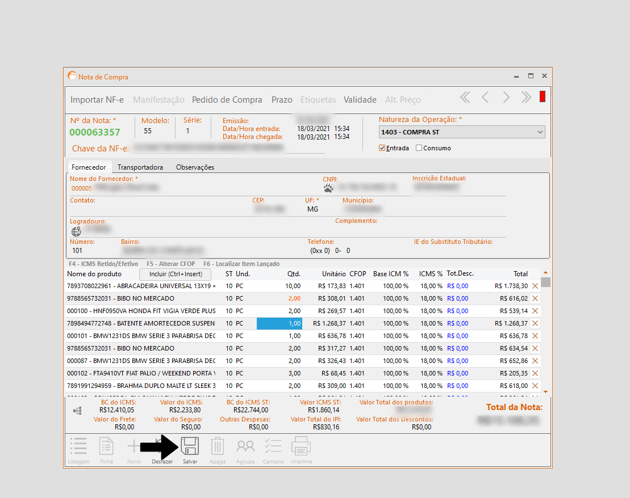Delete the BATENTE AMORTECEDOR row

point(535,323)
